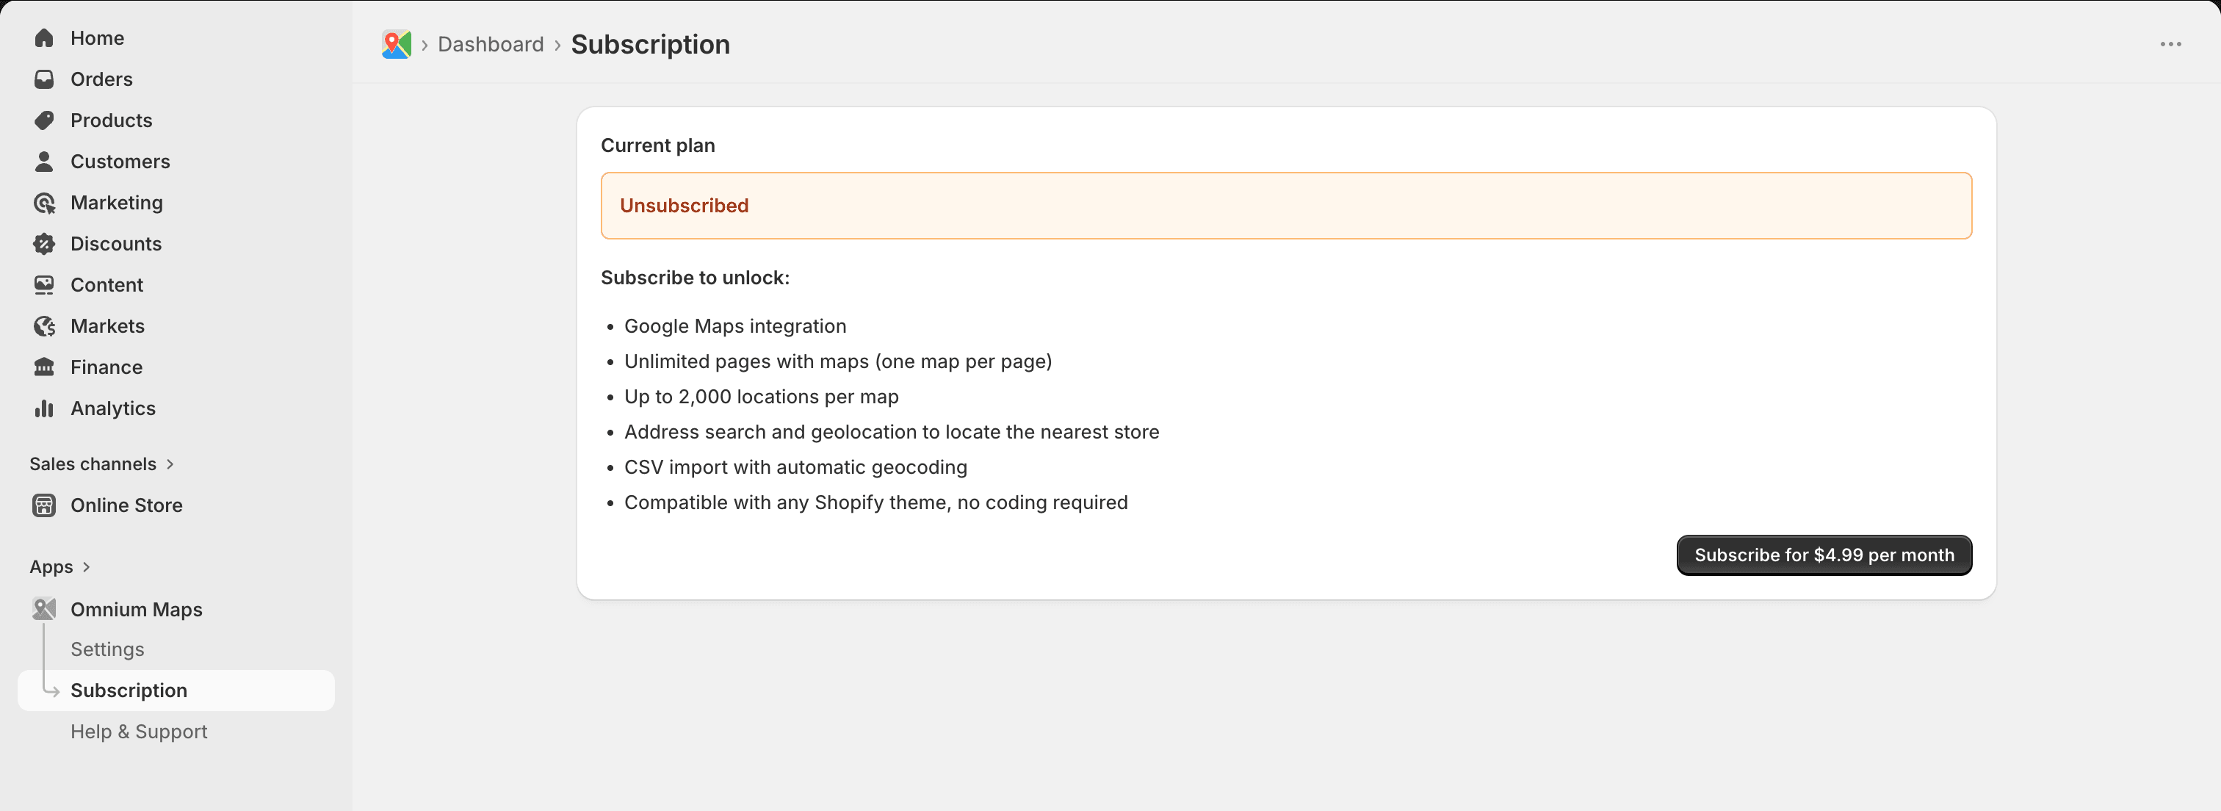2221x811 pixels.
Task: Select the Content sidebar entry
Action: (106, 285)
